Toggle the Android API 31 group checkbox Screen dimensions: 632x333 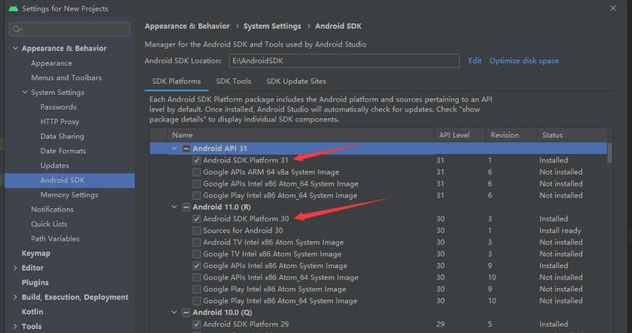[186, 148]
